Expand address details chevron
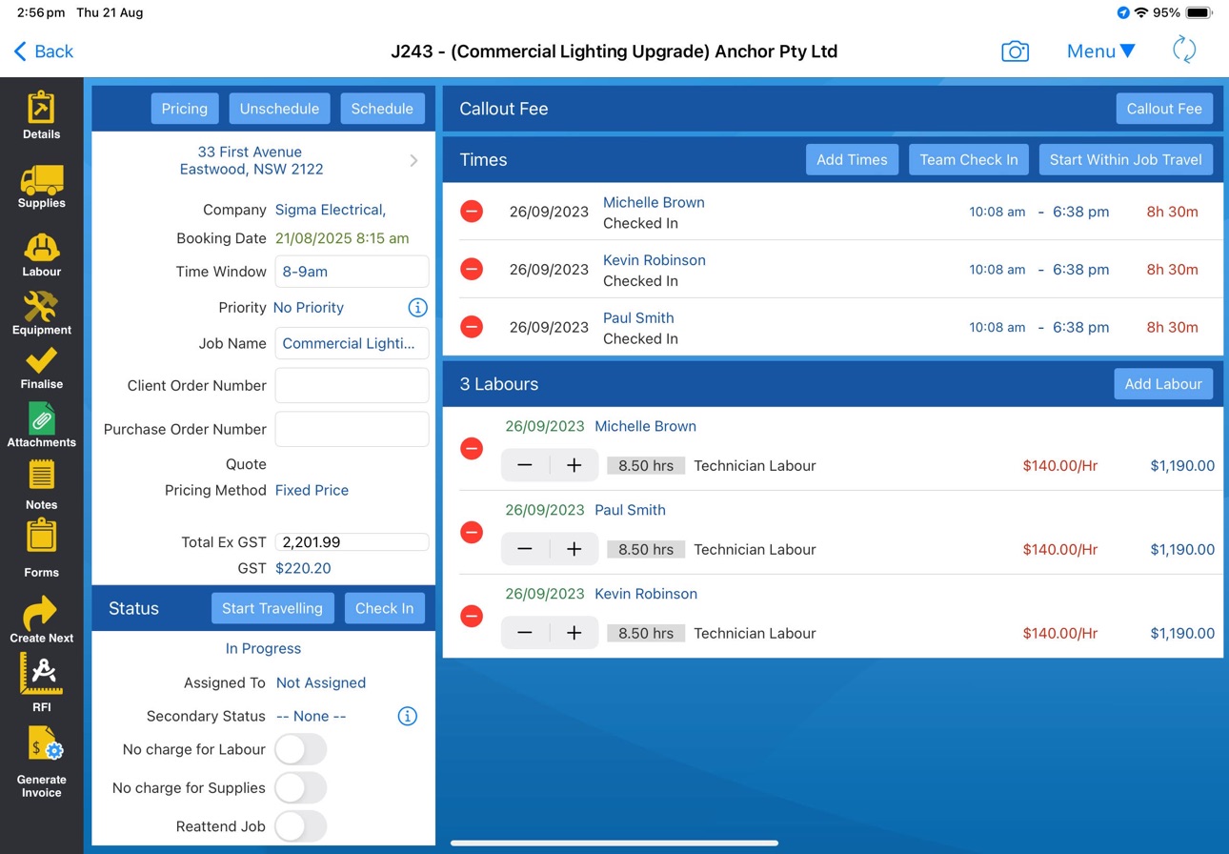Viewport: 1229px width, 854px height. coord(413,161)
